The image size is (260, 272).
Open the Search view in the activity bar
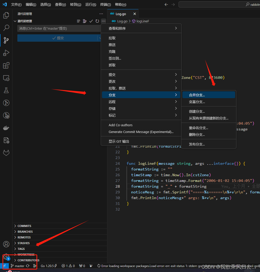(x=6, y=28)
